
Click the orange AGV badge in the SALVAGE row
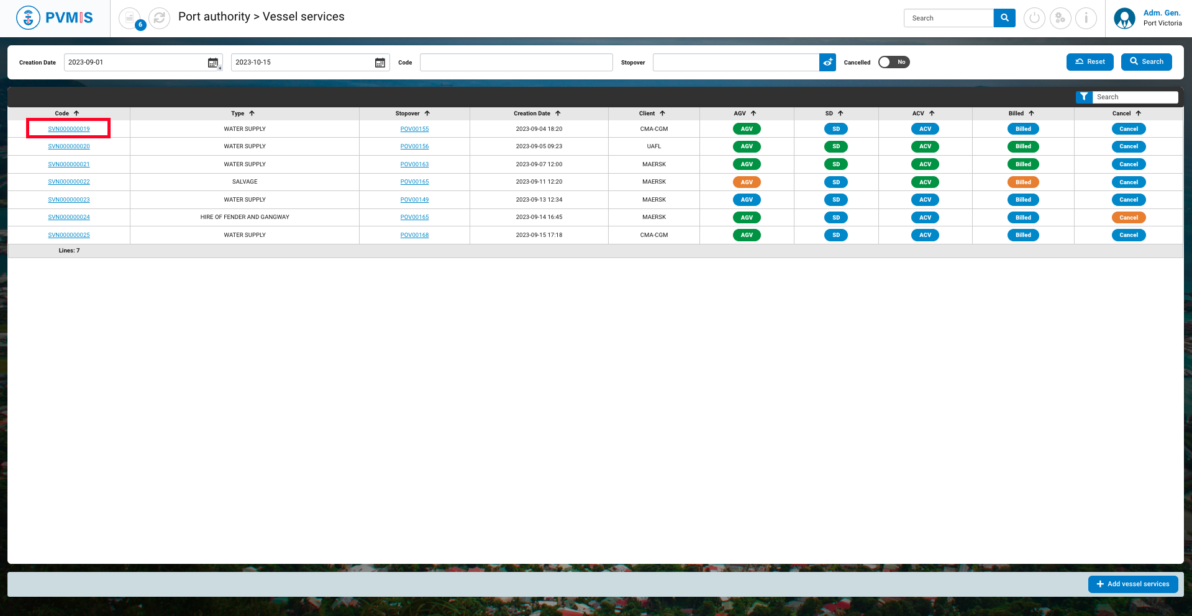[747, 182]
